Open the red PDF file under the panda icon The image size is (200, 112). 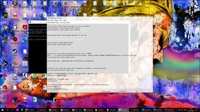(15, 16)
